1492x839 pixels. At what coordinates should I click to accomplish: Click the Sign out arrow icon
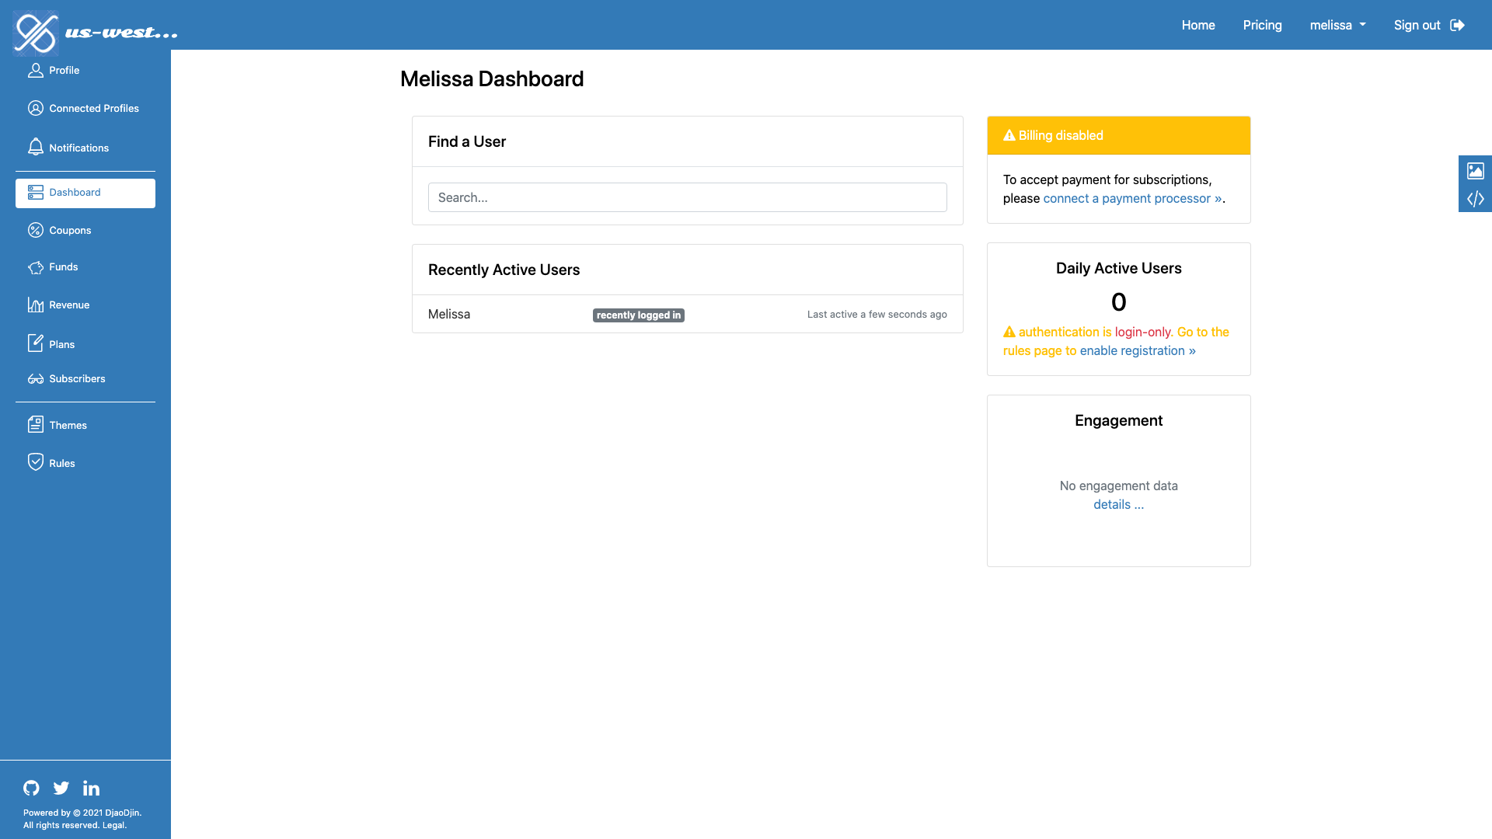[x=1458, y=26]
